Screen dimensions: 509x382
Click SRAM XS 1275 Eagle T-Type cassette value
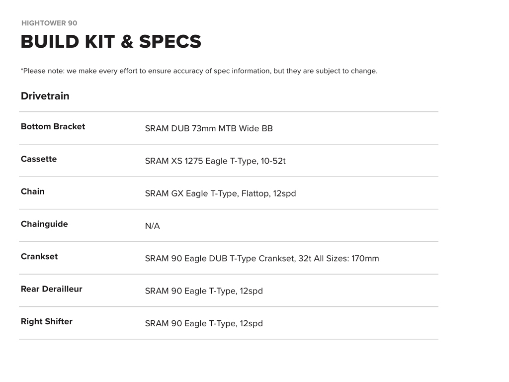click(201, 161)
